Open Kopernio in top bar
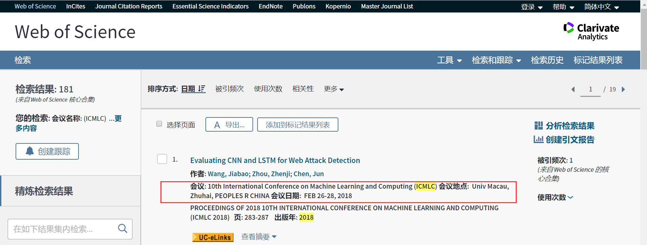 pos(338,6)
